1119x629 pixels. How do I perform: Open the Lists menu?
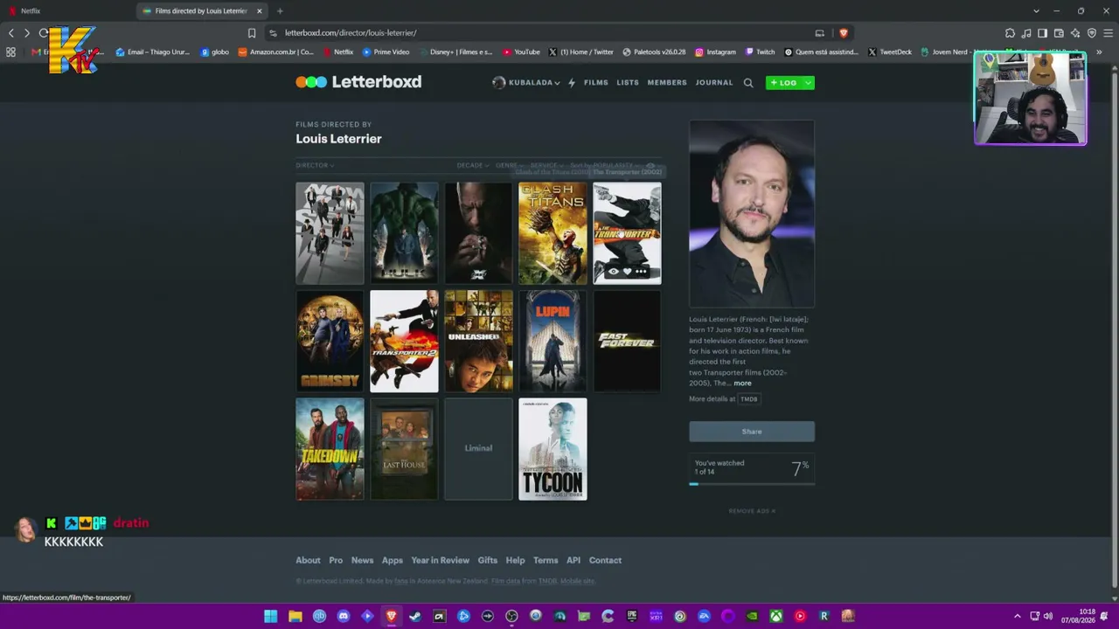point(628,83)
